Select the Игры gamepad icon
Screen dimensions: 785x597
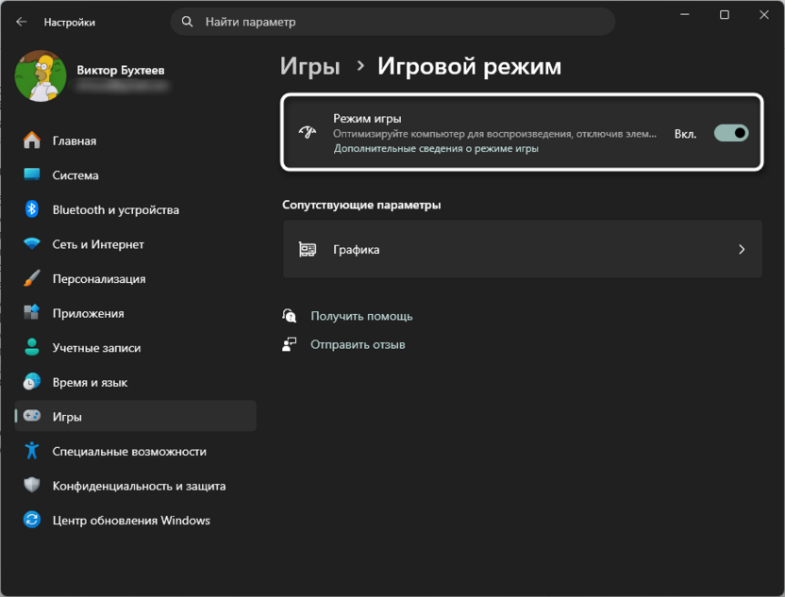pos(32,416)
